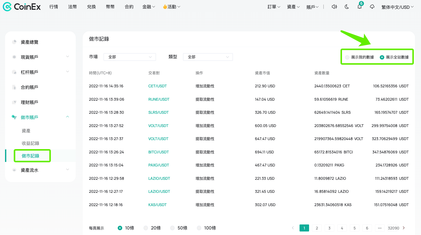Open the SLRS/USDT pair link
Image resolution: width=421 pixels, height=235 pixels.
[158, 112]
